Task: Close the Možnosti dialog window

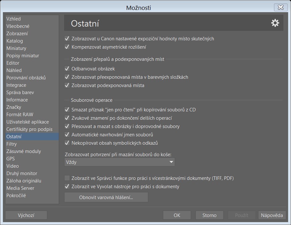Action: [280, 7]
